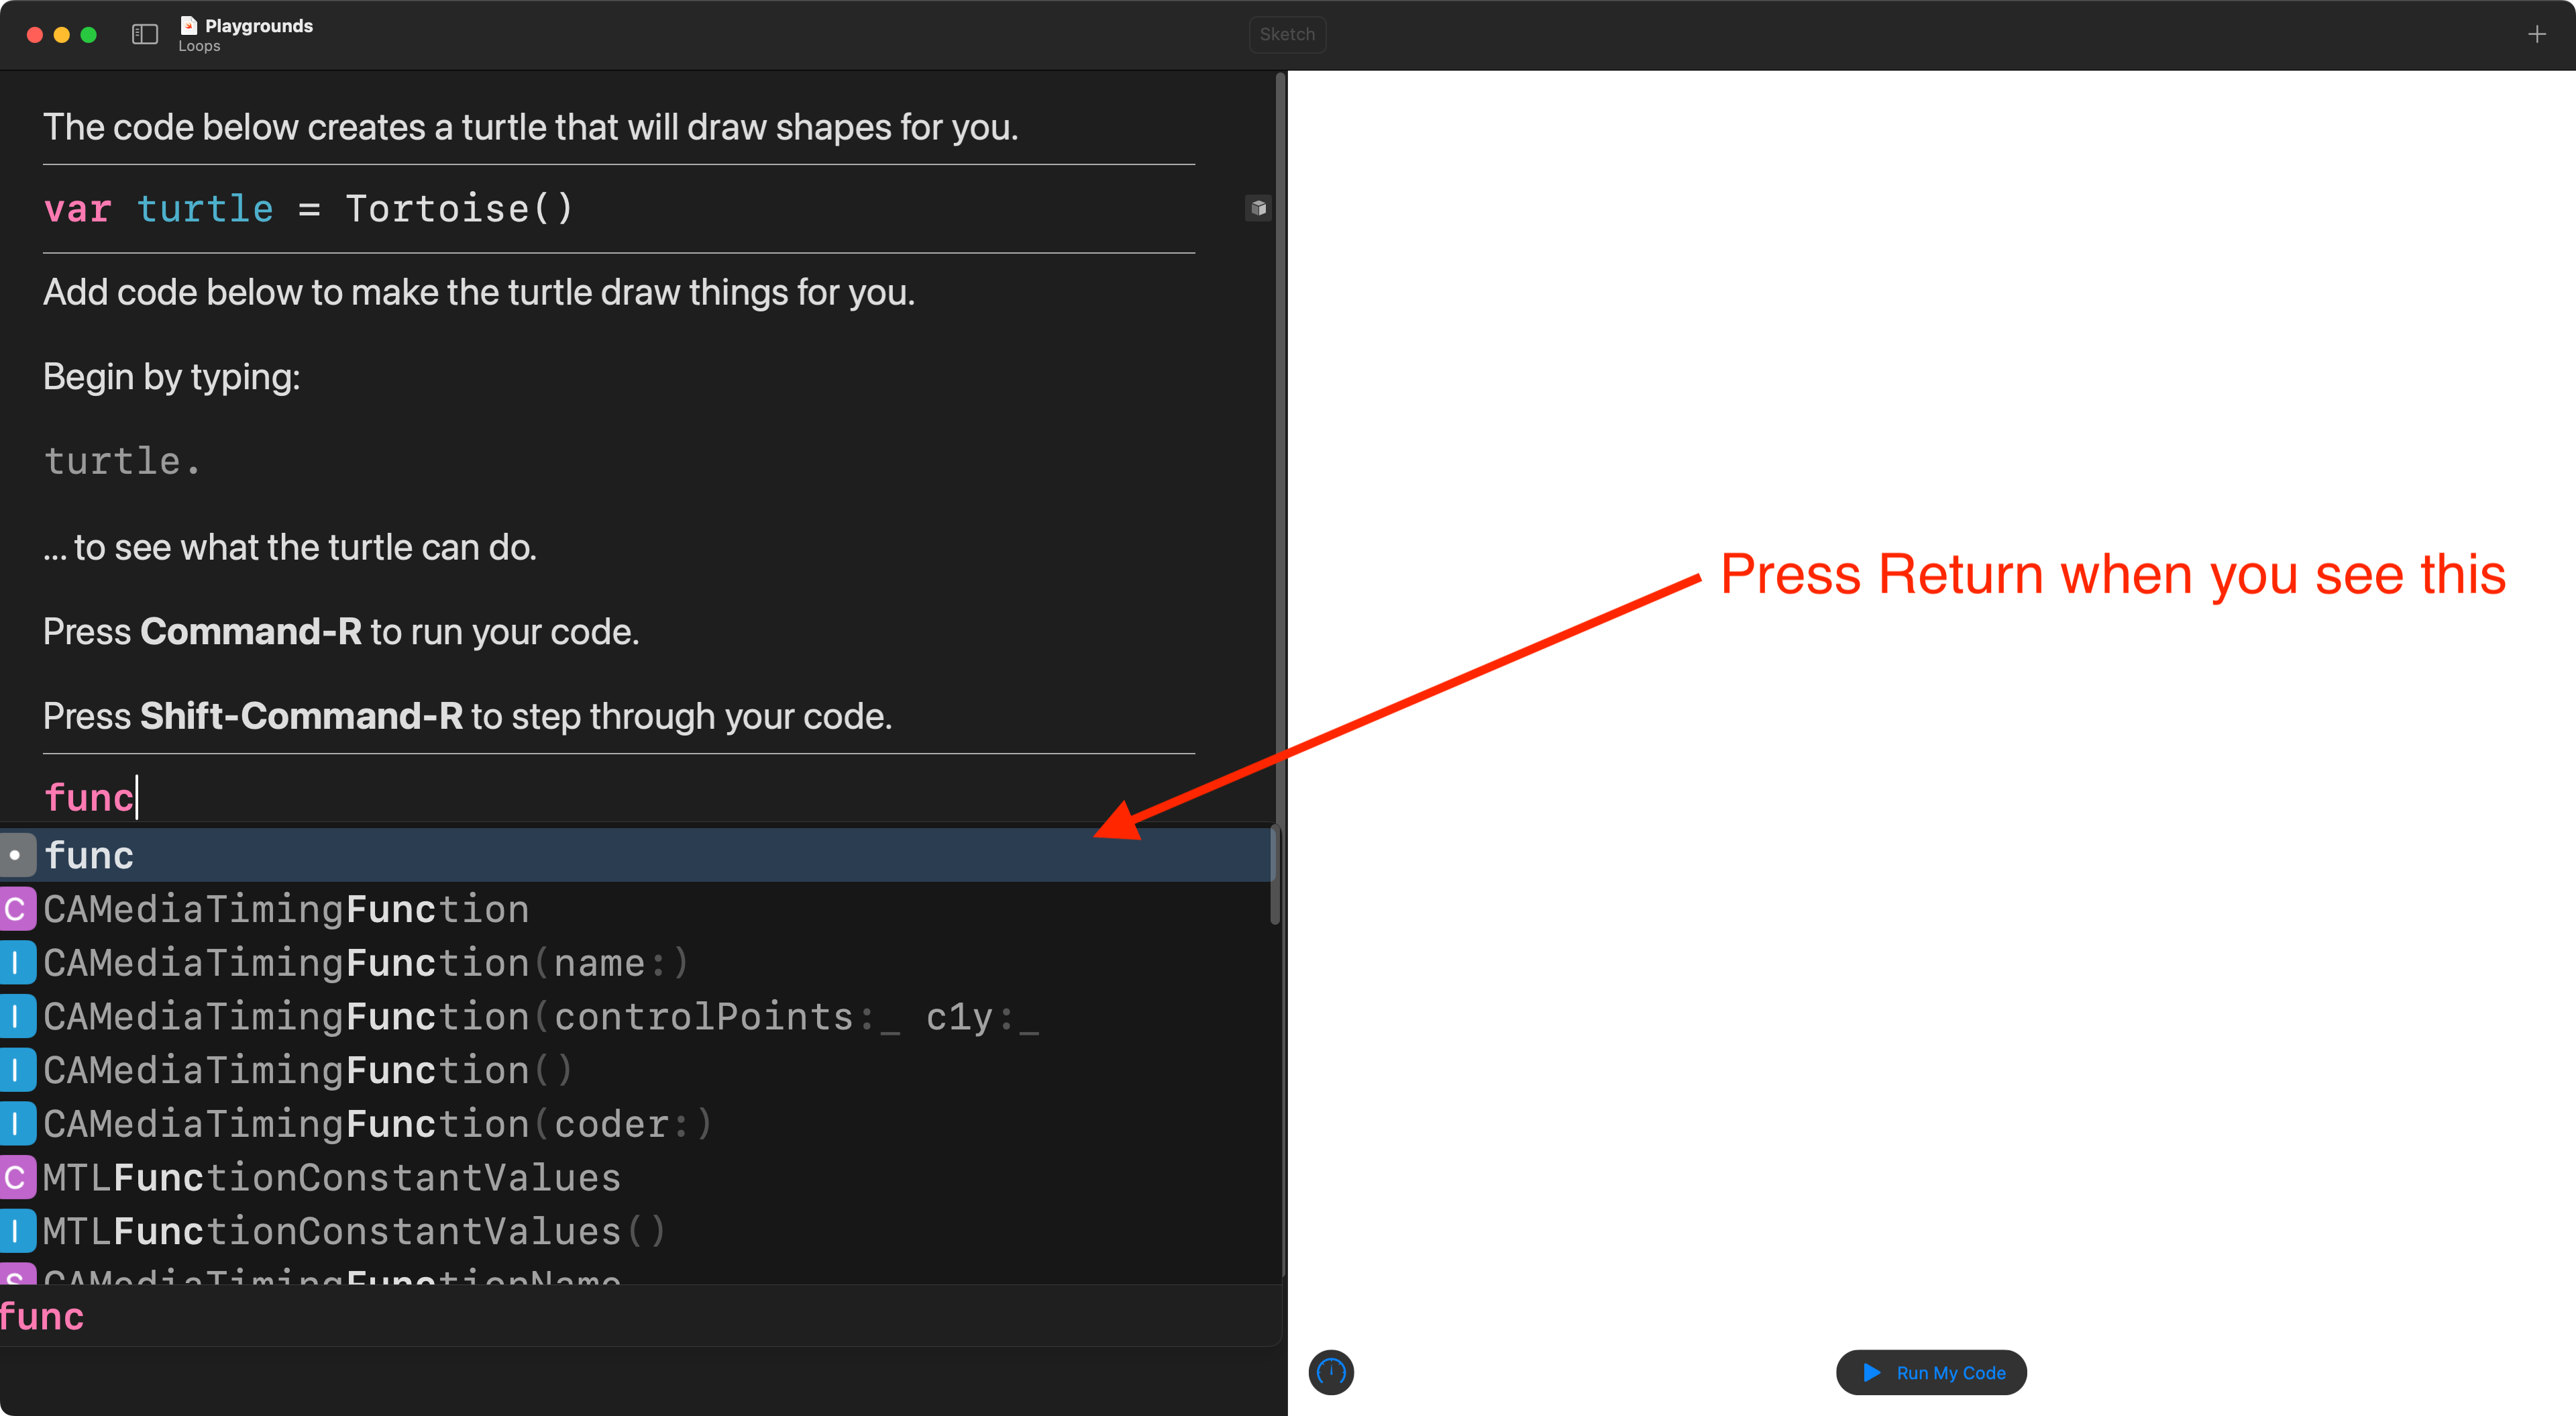This screenshot has height=1416, width=2576.
Task: Click the class icon for CAMediaTimingFunction
Action: tap(16, 909)
